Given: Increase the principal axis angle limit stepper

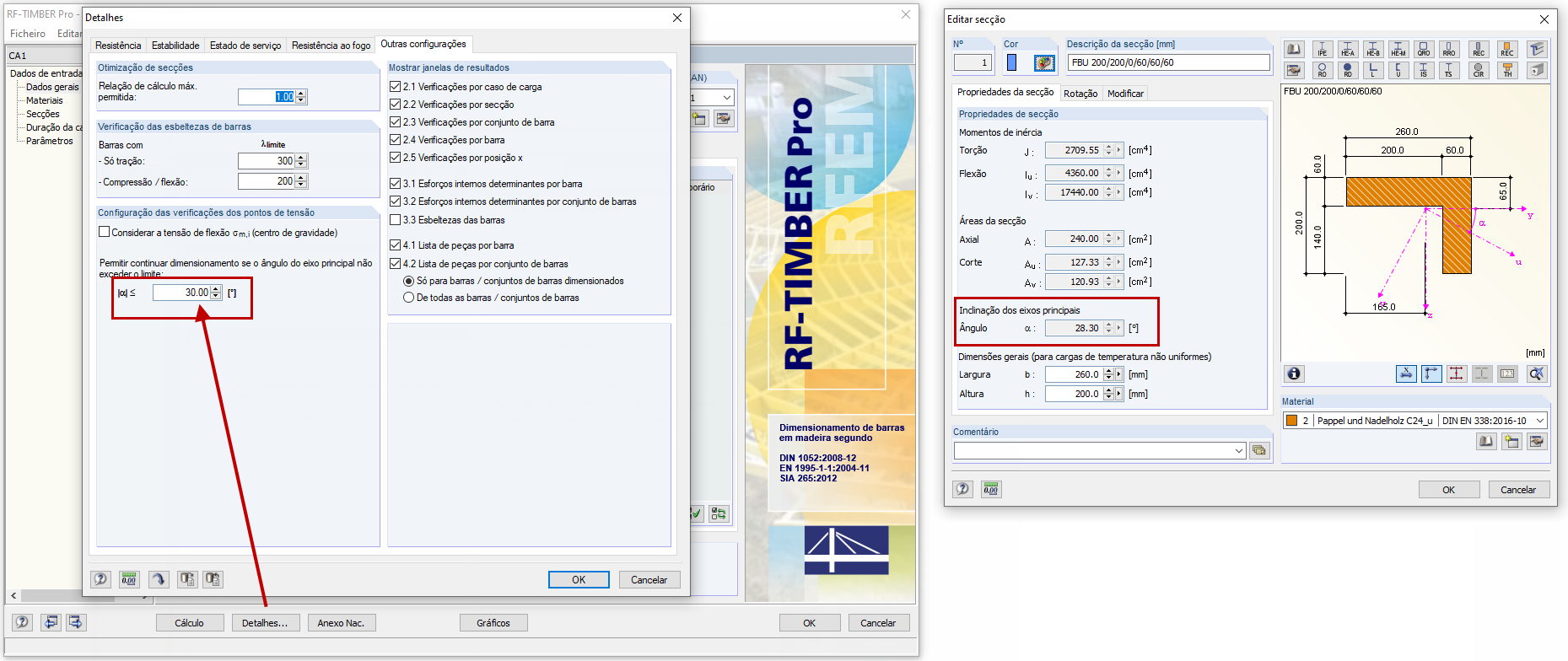Looking at the screenshot, I should pos(216,289).
